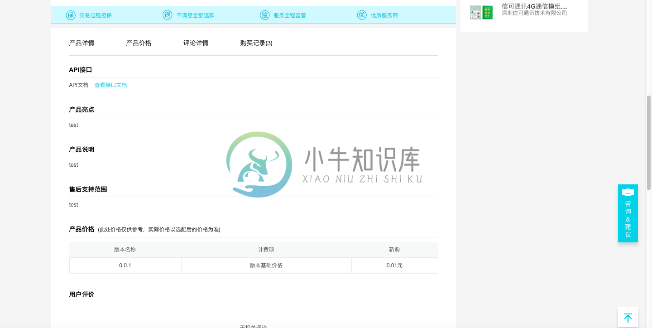The width and height of the screenshot is (652, 328).
Task: Click the 优质服务商 label
Action: pyautogui.click(x=384, y=15)
